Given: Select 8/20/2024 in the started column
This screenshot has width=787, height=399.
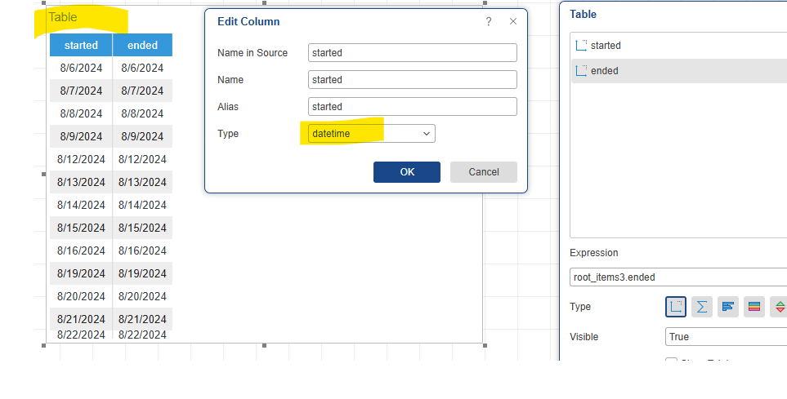Looking at the screenshot, I should (81, 296).
